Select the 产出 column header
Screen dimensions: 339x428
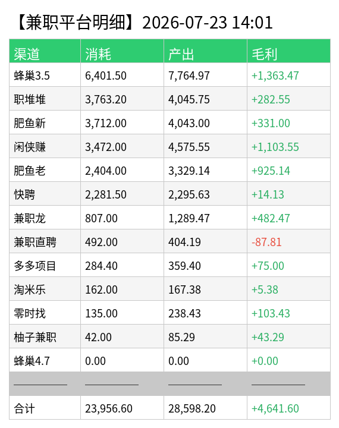pos(205,51)
